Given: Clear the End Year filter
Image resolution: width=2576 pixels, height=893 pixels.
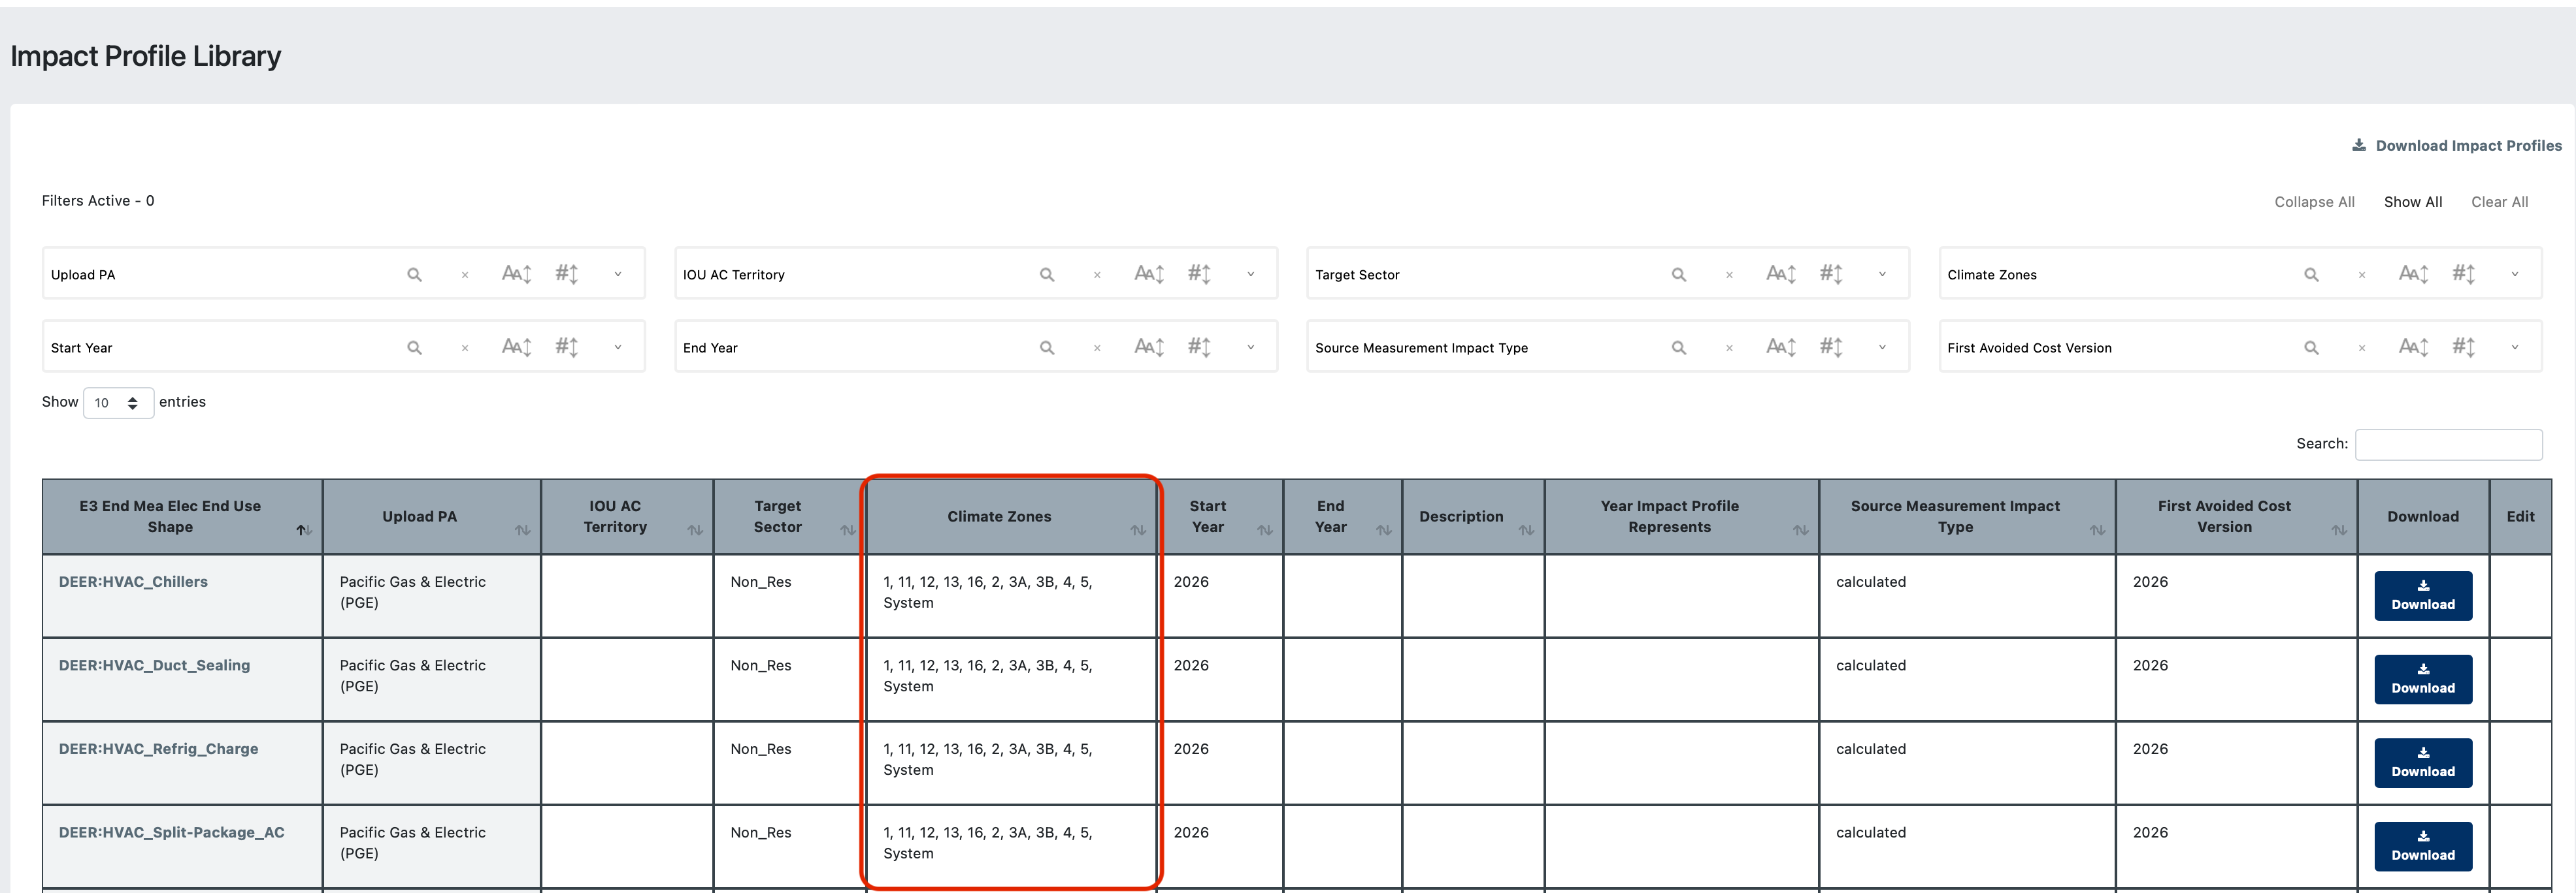Looking at the screenshot, I should (x=1097, y=348).
